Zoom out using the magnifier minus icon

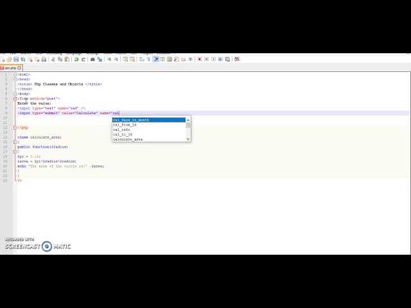[116, 60]
